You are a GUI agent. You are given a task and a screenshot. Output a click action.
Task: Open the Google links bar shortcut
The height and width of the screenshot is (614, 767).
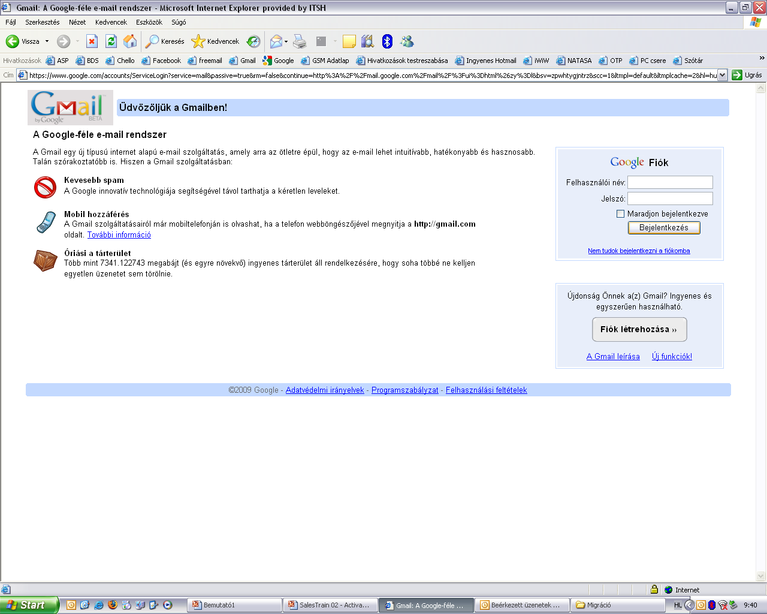[x=278, y=61]
